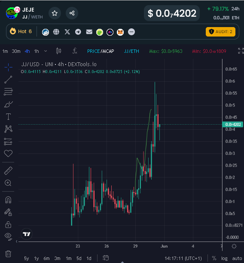Click the JJ/USD - UNI chart title

tap(59, 64)
